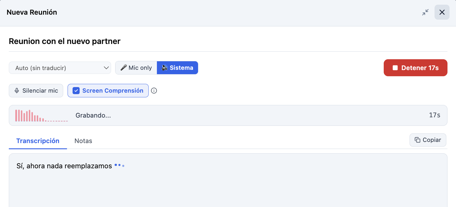Stop recording with Detener 17s button
Image resolution: width=456 pixels, height=207 pixels.
coord(415,68)
